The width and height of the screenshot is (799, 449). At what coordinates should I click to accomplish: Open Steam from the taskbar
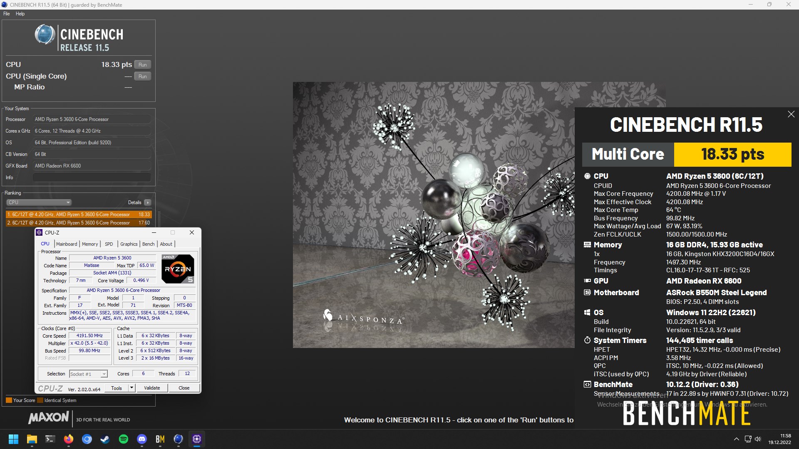pyautogui.click(x=105, y=439)
